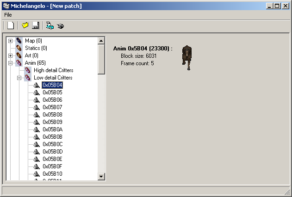Click the fourth toolbar icon with blue base
Screen dimensions: 292x197
[50, 25]
